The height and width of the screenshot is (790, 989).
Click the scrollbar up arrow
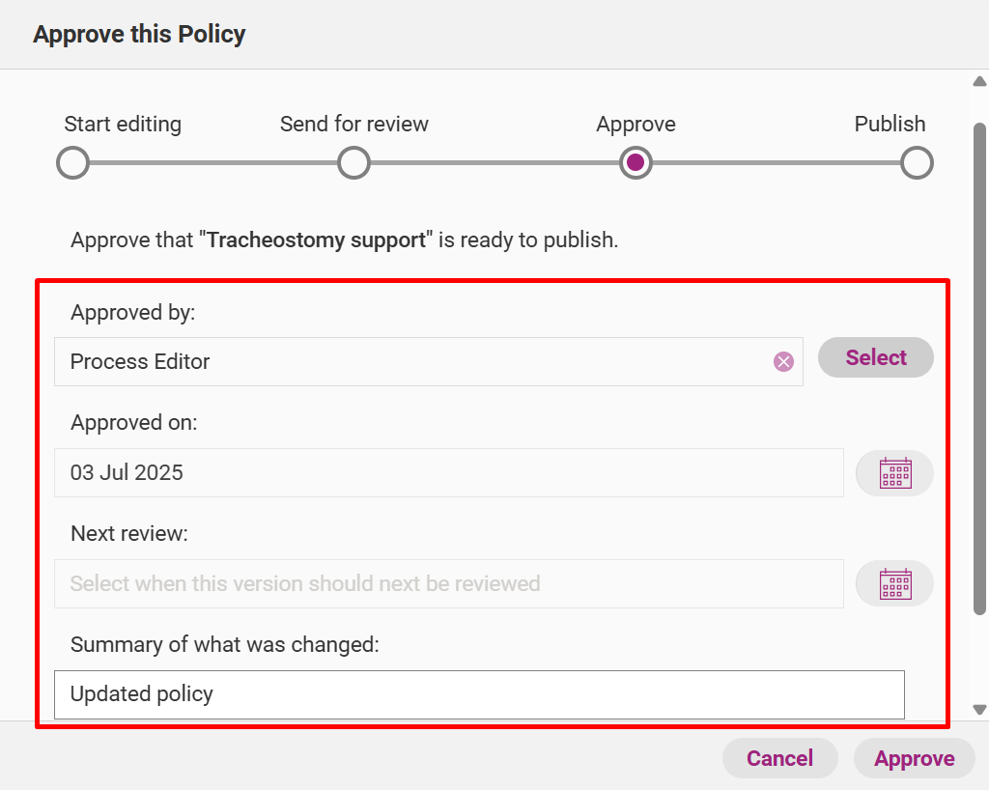(979, 81)
